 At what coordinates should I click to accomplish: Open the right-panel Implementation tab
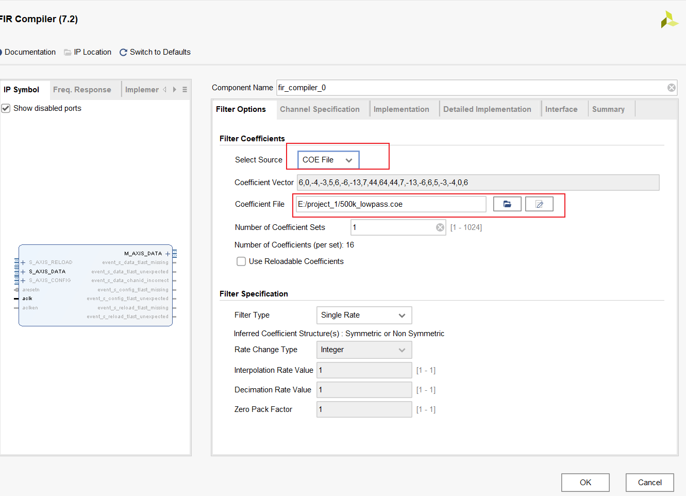pos(401,109)
